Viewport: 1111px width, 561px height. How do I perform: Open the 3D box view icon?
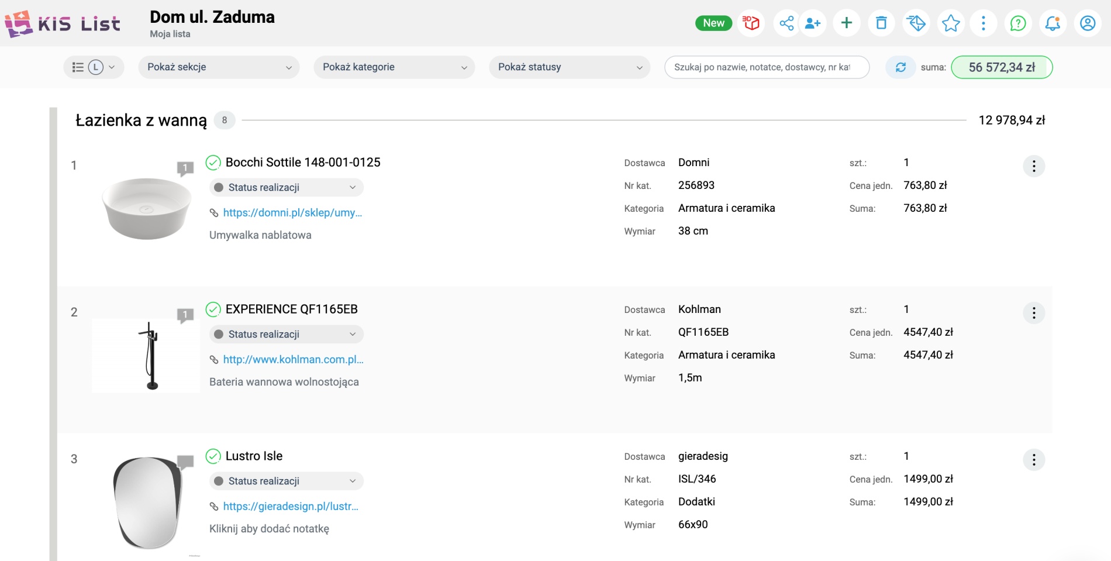(751, 23)
